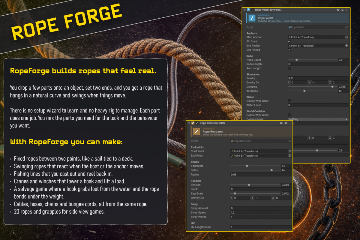Click the Iterations value box 14
This screenshot has width=360, height=240.
pyautogui.click(x=343, y=91)
